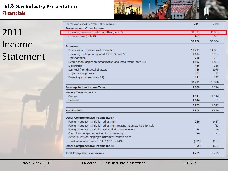Open the hard-hat workers photo
228x171 pixels.
tap(157, 9)
